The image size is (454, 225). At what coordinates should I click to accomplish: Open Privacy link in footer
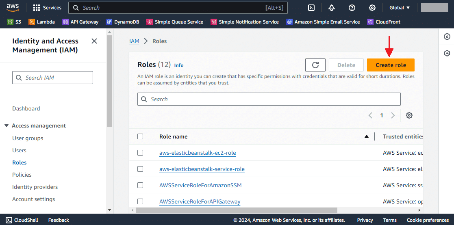pos(365,220)
